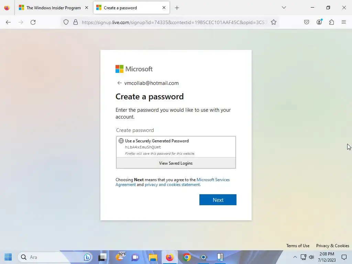Open tracking protection shield icon
This screenshot has height=264, width=352.
pyautogui.click(x=66, y=22)
